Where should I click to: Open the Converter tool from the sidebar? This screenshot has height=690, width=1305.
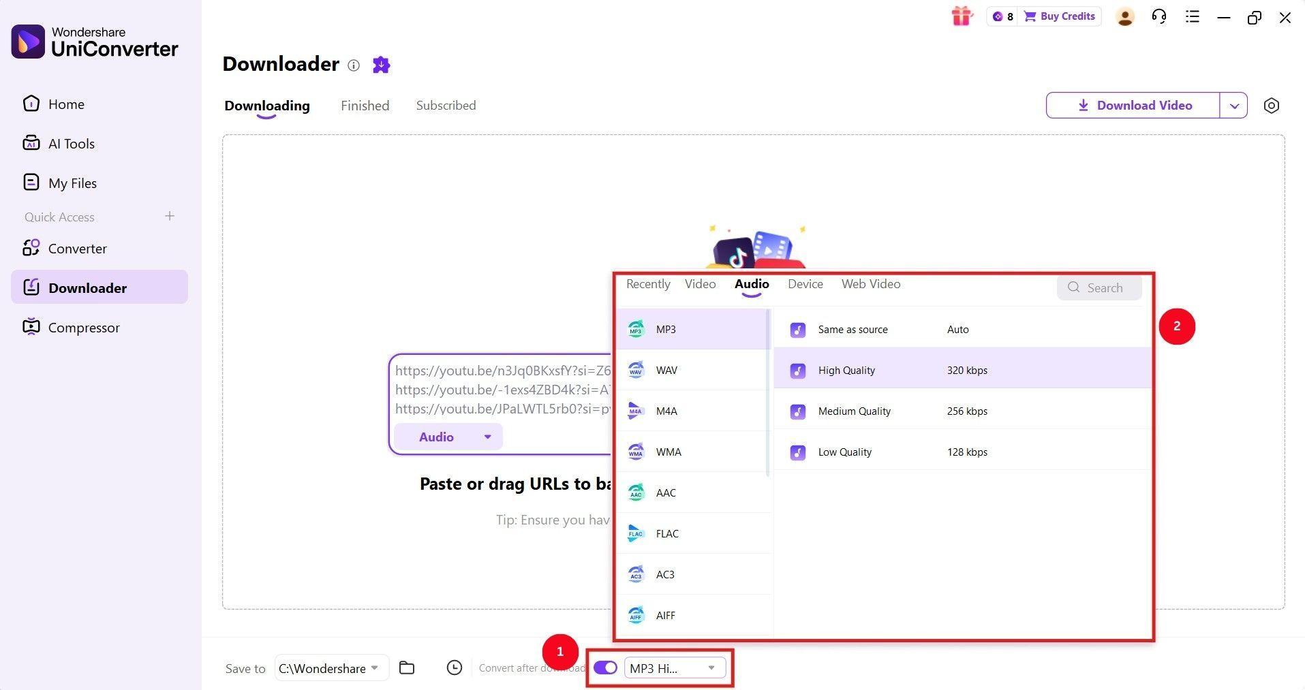[x=77, y=249]
